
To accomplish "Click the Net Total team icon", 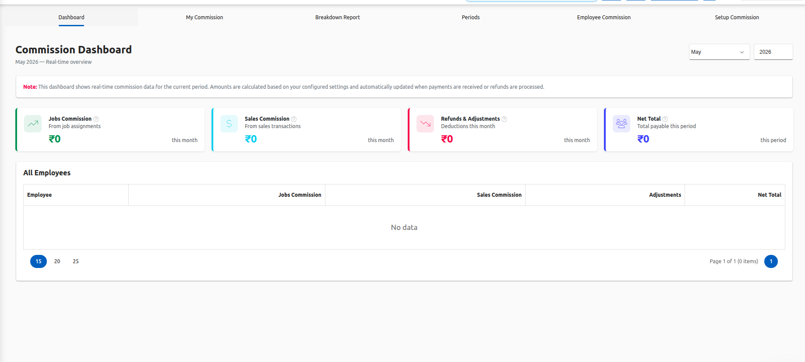I will (621, 124).
